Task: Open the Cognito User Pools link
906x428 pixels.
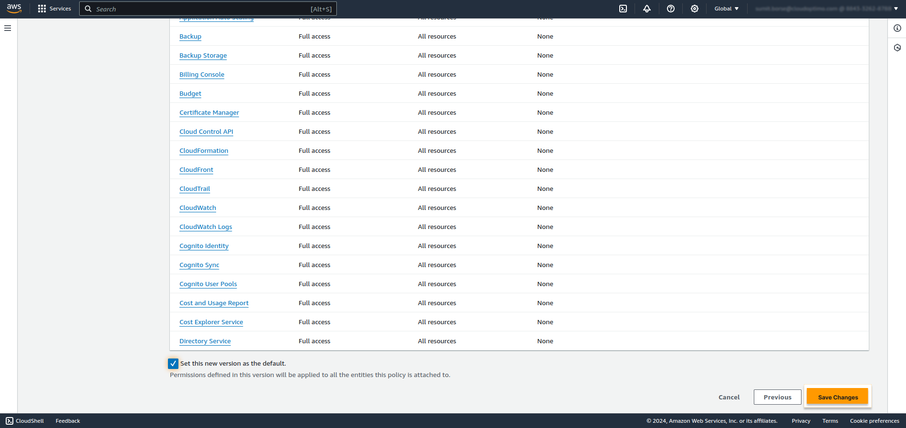Action: pyautogui.click(x=208, y=284)
